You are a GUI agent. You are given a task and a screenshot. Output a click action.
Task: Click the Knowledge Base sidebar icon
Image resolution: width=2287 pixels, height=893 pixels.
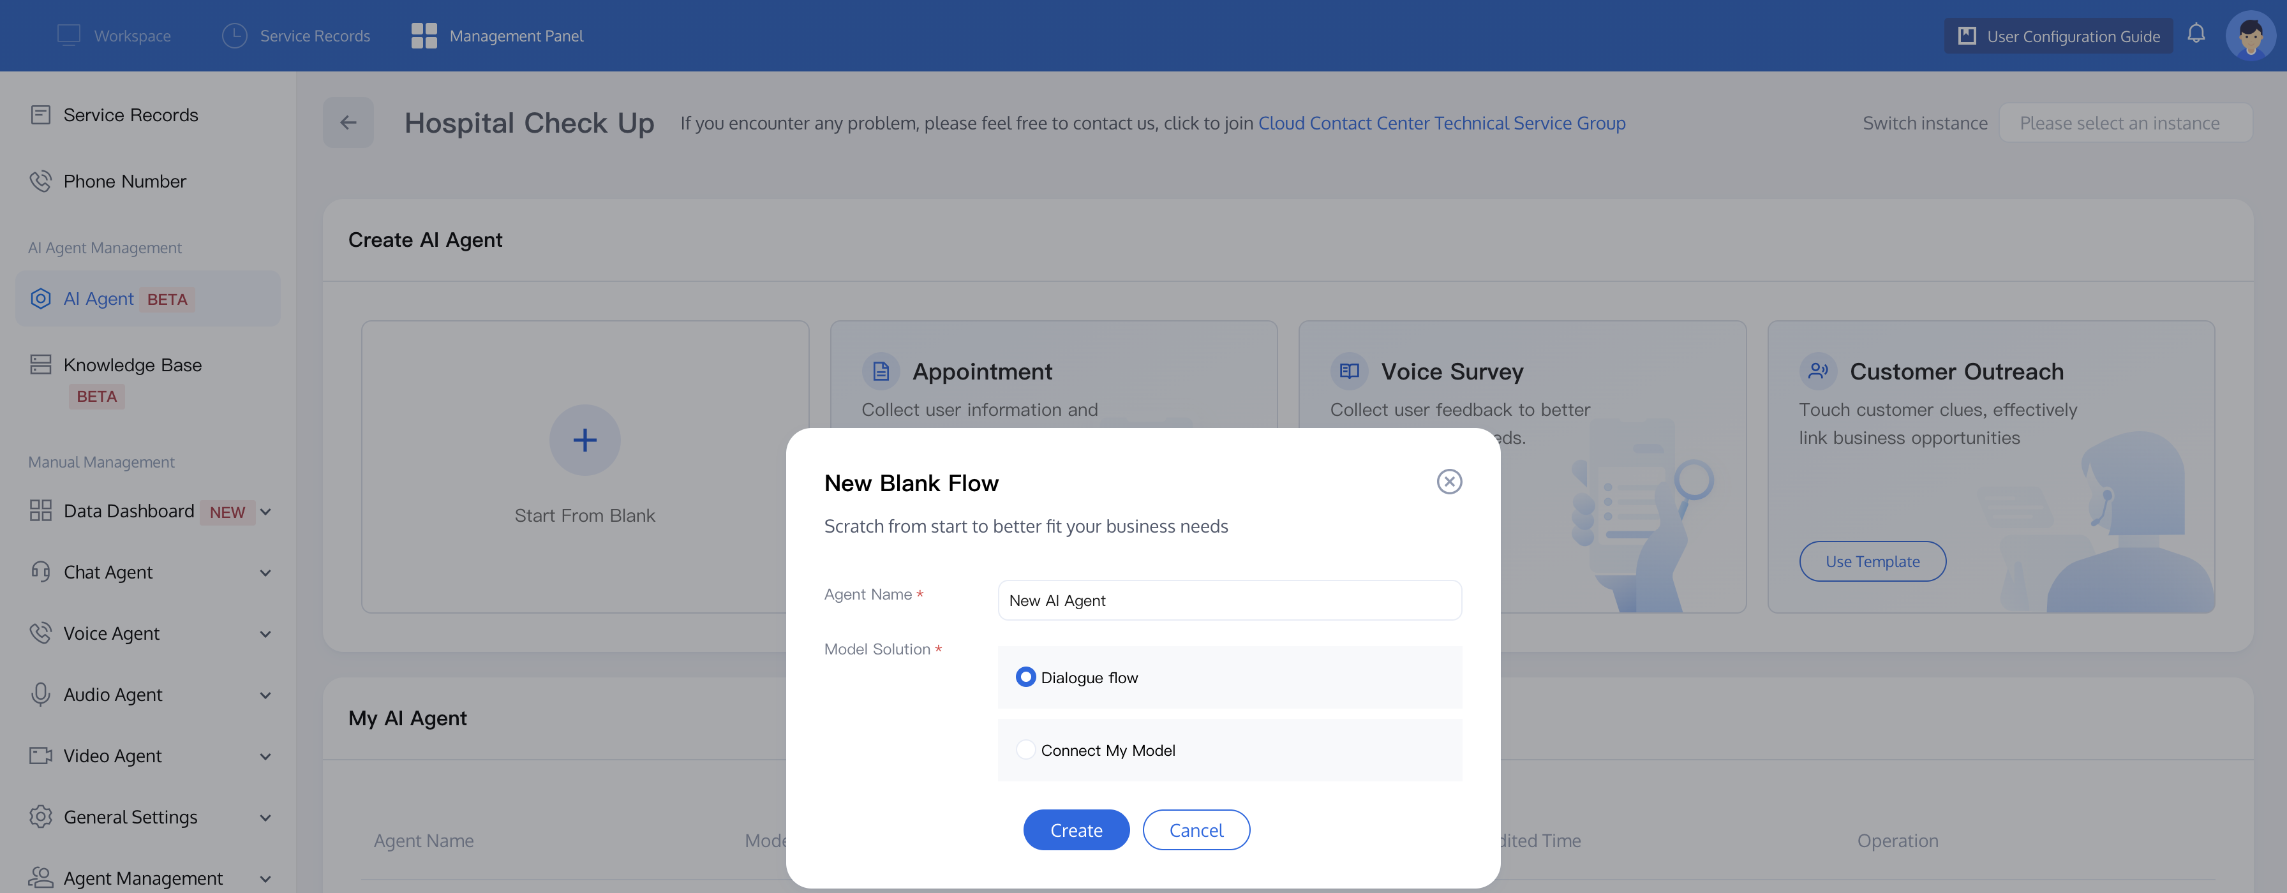tap(41, 365)
